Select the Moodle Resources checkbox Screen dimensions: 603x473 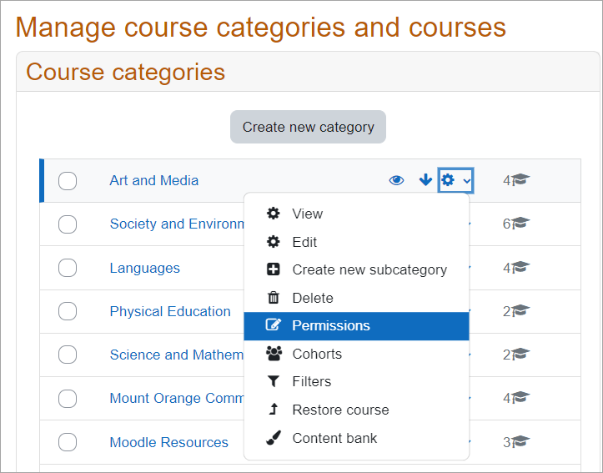pos(68,443)
